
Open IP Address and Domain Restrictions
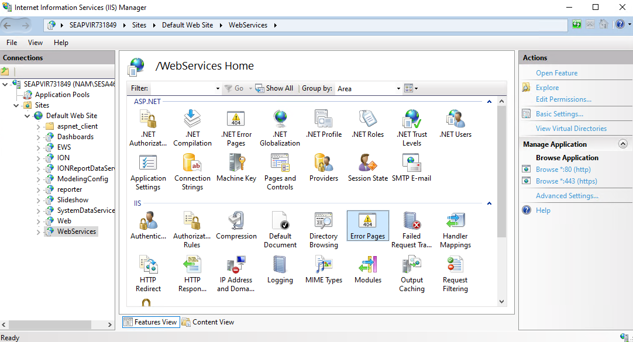pos(236,274)
